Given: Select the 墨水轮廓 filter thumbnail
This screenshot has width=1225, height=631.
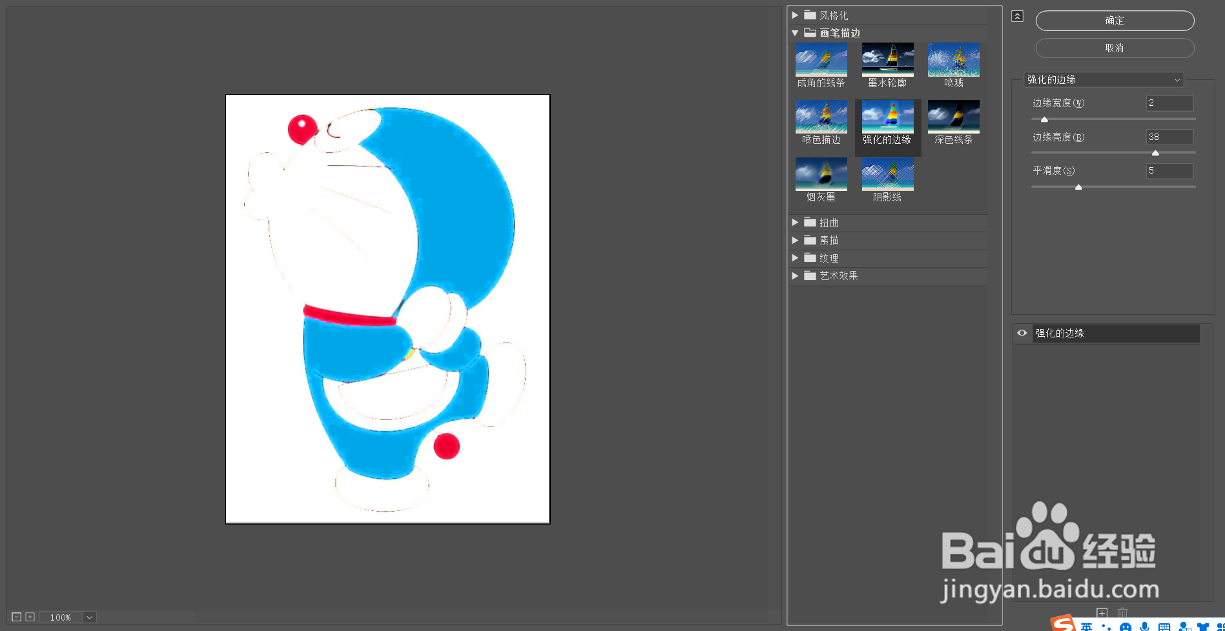Looking at the screenshot, I should pos(887,59).
